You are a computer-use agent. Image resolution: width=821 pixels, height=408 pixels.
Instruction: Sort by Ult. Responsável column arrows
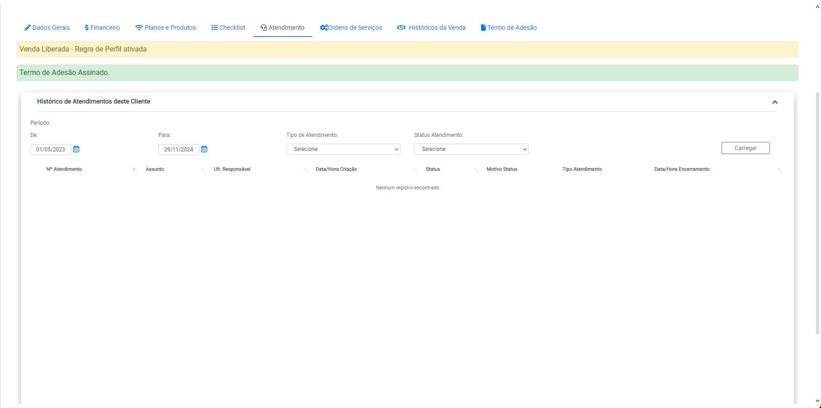305,170
